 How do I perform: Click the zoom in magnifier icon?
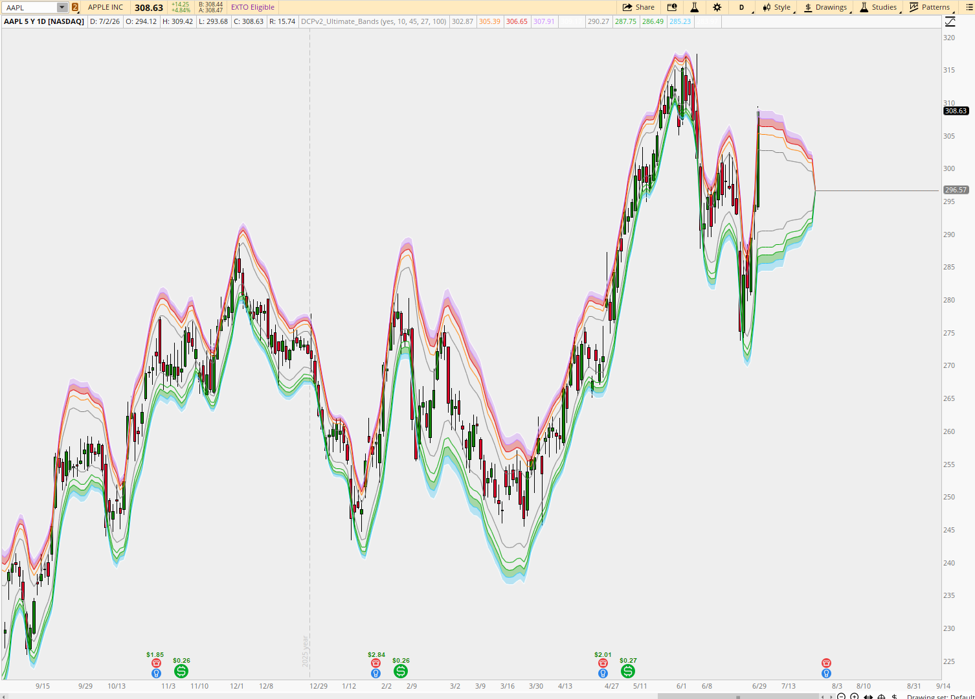click(x=855, y=696)
